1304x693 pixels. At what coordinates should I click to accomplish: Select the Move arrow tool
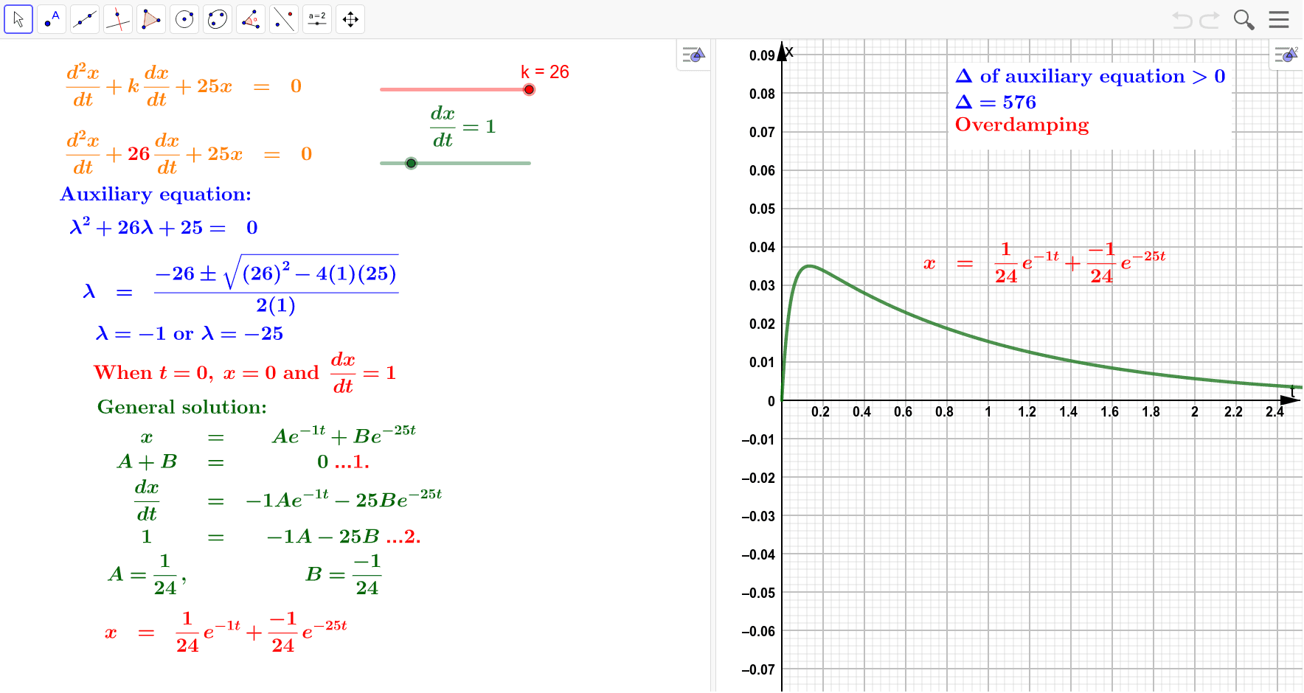pyautogui.click(x=18, y=19)
